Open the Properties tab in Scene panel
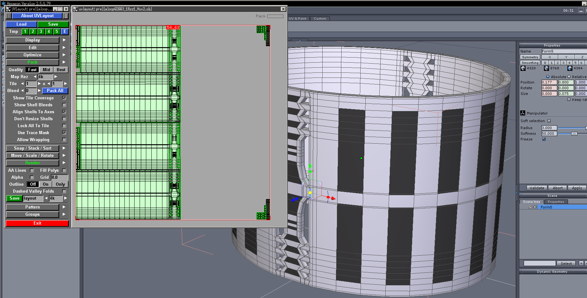This screenshot has height=298, width=587. (x=556, y=202)
